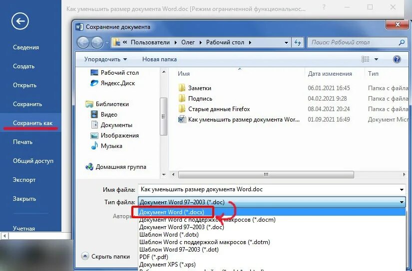
Task: Click the Музыка library icon
Action: pos(94,146)
